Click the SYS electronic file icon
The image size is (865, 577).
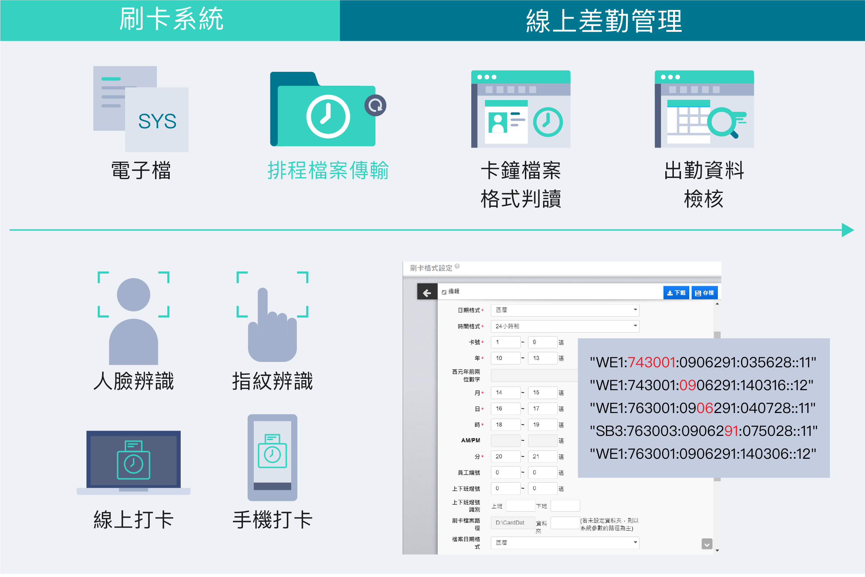[x=141, y=109]
